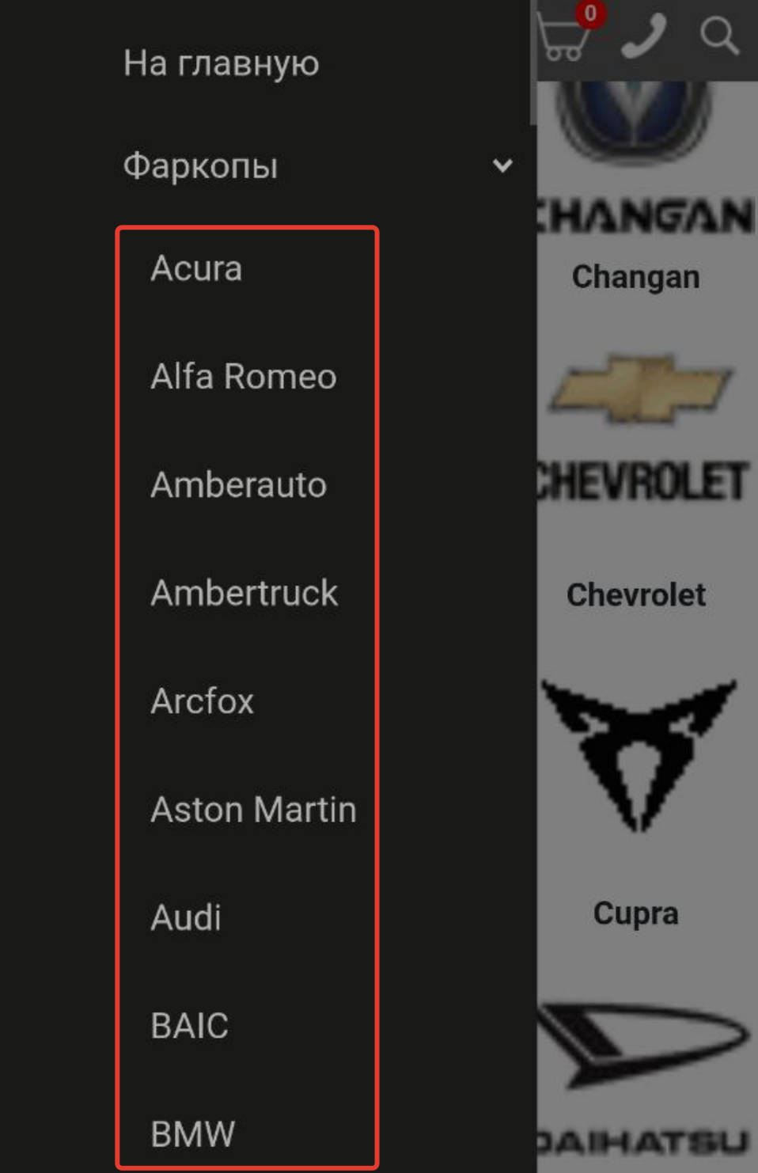Collapse the Фаркопы submenu chevron

click(502, 165)
